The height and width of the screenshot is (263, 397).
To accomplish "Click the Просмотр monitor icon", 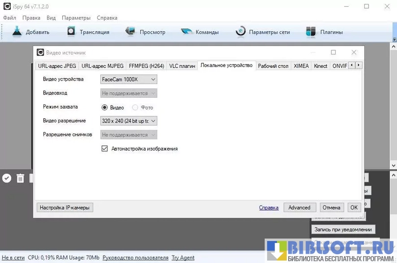I will pos(130,32).
